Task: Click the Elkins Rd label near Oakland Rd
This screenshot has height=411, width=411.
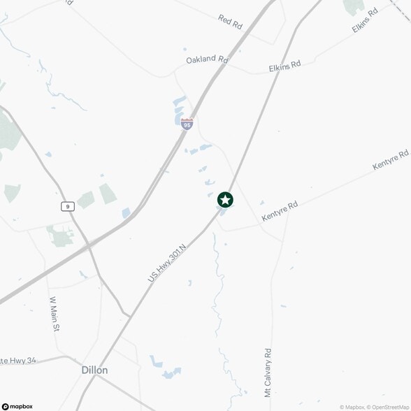Action: (284, 66)
